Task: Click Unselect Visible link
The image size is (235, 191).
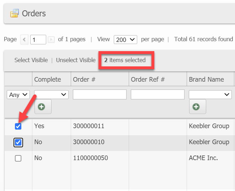Action: (x=76, y=60)
